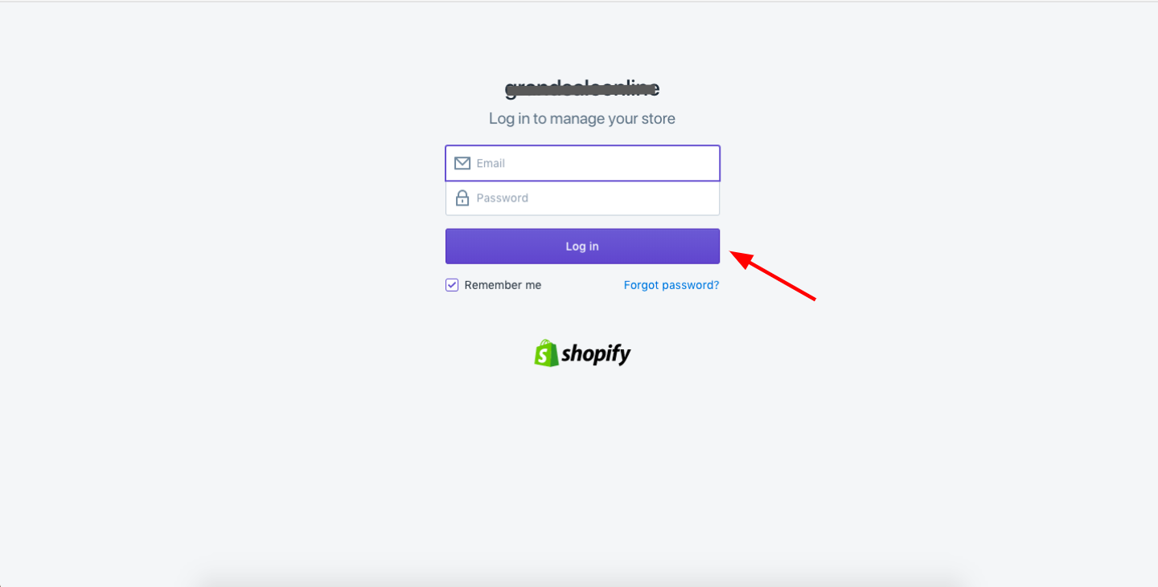Toggle the checkmark beside Remember me
This screenshot has height=587, width=1158.
click(452, 285)
